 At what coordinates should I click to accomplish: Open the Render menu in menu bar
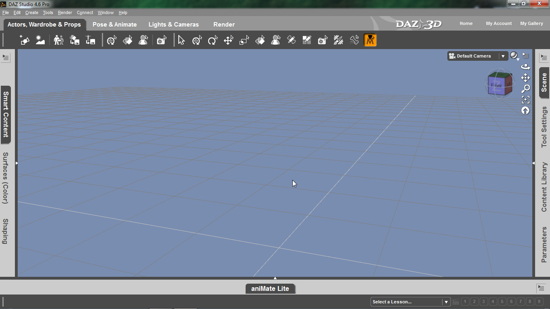tap(65, 12)
